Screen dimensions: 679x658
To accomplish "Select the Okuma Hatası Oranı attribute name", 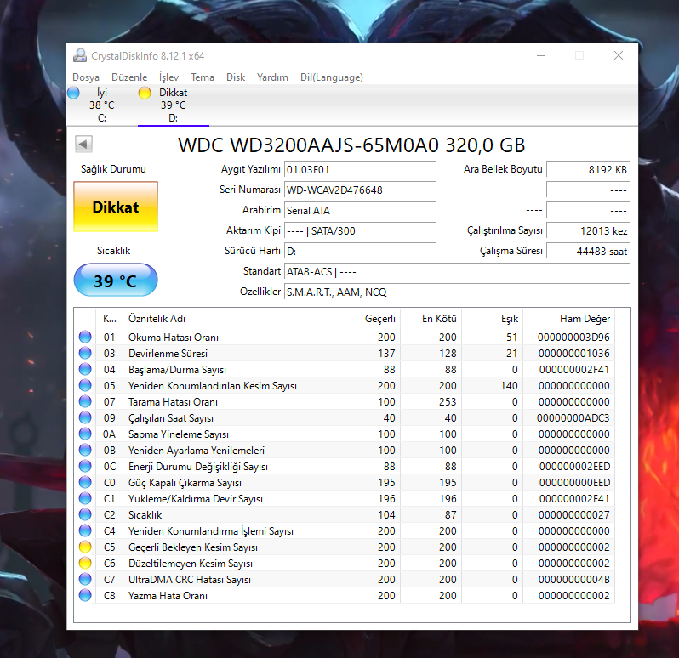I will click(x=174, y=338).
